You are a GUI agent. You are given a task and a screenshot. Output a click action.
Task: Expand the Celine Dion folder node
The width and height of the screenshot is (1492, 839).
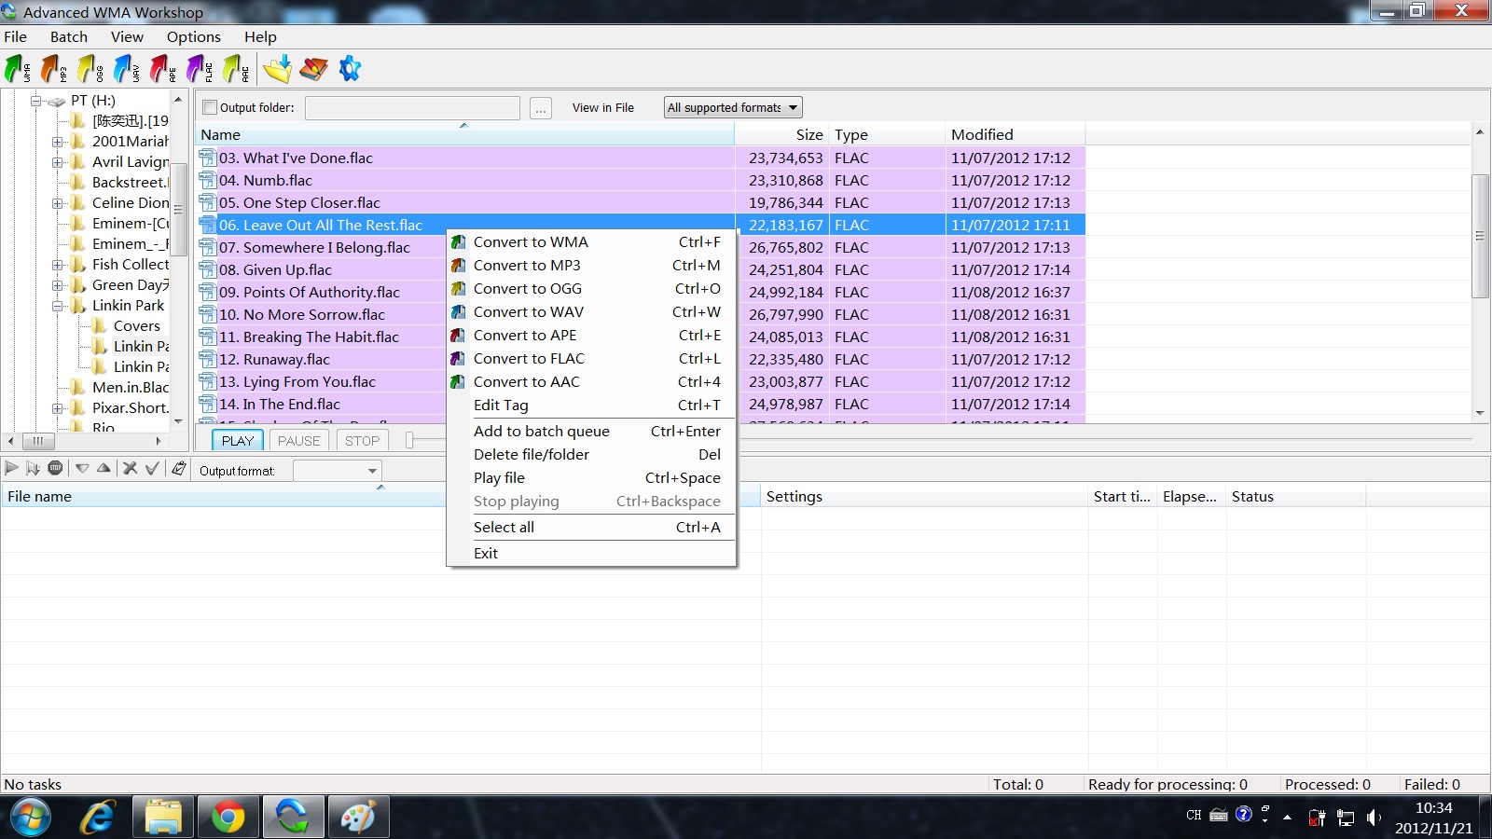[x=57, y=203]
